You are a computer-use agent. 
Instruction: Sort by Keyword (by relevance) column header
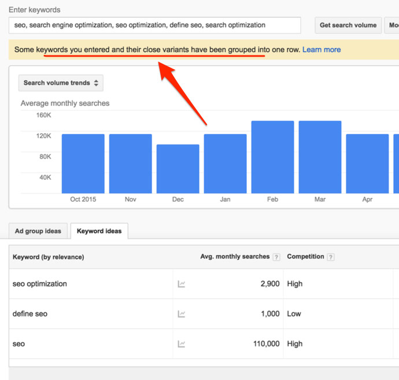click(49, 257)
